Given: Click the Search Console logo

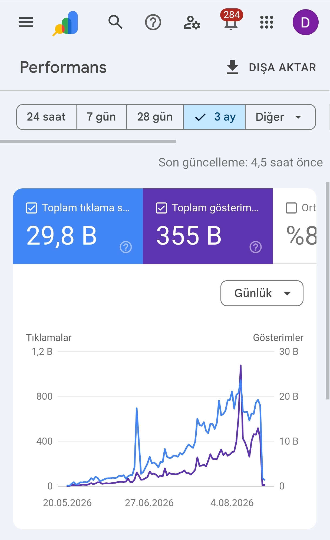Looking at the screenshot, I should coord(65,23).
